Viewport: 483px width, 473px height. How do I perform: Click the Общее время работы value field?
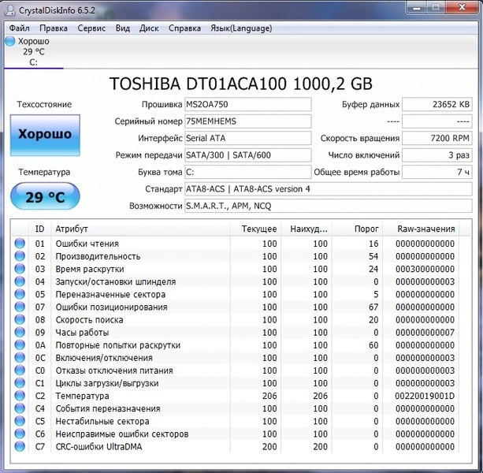click(437, 173)
